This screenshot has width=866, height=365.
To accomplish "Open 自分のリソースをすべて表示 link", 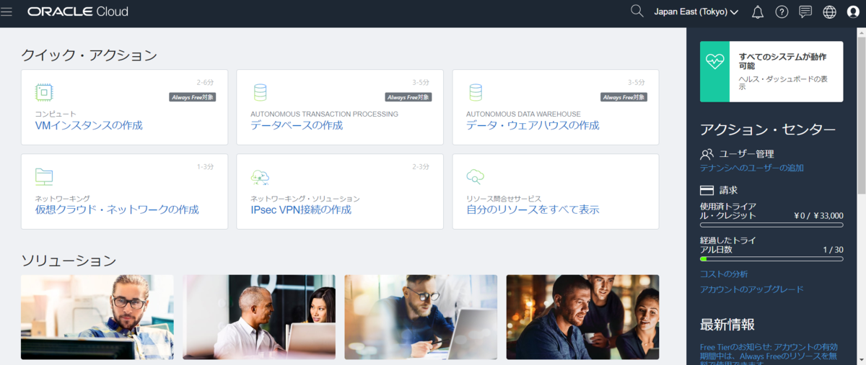I will (533, 209).
